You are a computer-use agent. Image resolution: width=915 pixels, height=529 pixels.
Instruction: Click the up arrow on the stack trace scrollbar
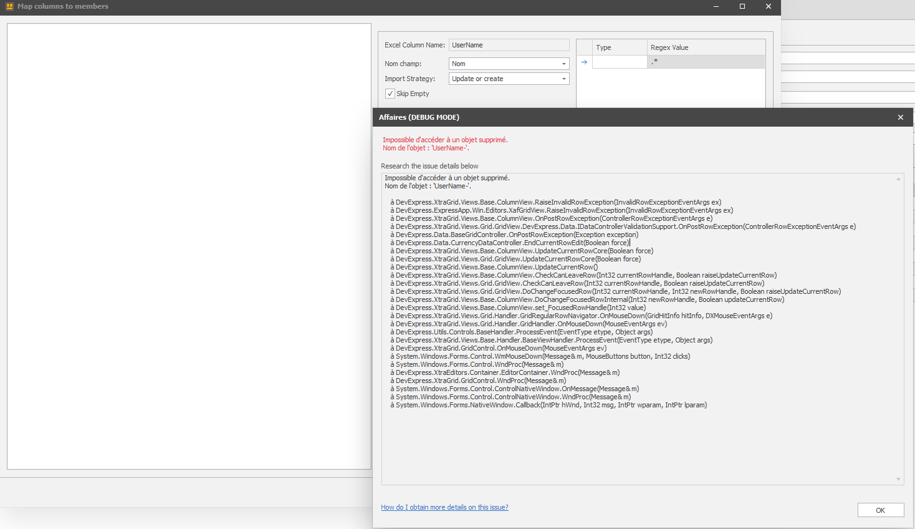pos(898,177)
